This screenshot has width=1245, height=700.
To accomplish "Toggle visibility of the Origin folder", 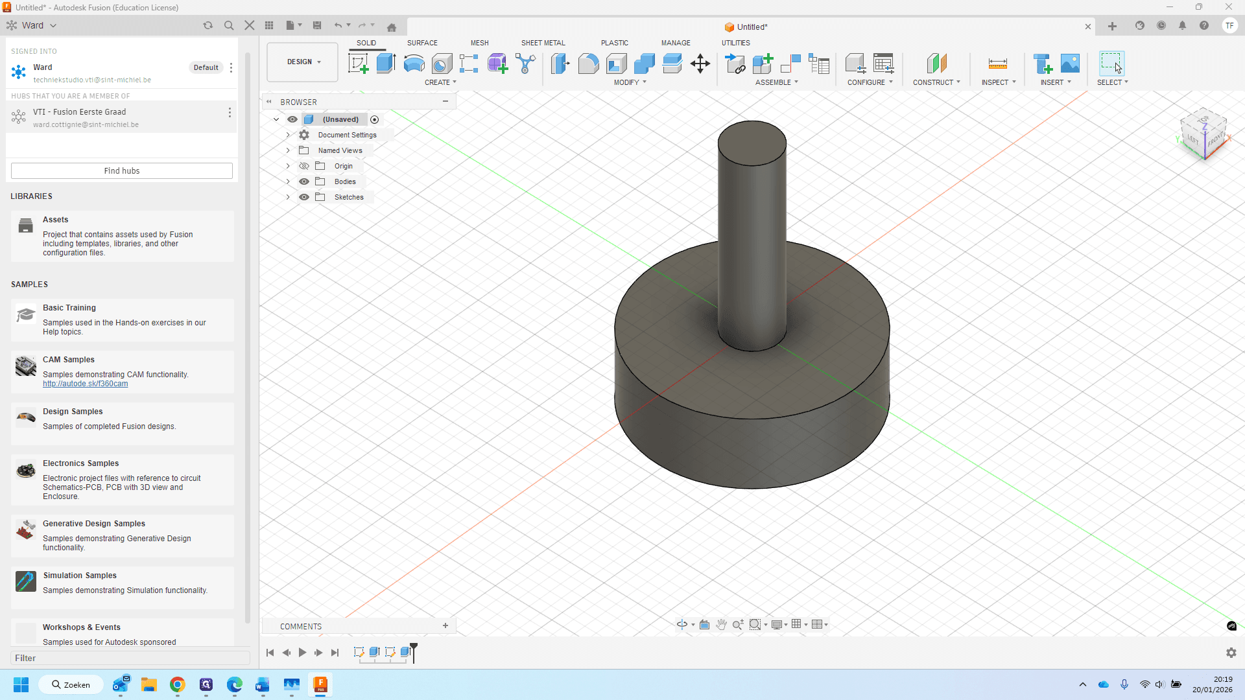I will [x=304, y=166].
